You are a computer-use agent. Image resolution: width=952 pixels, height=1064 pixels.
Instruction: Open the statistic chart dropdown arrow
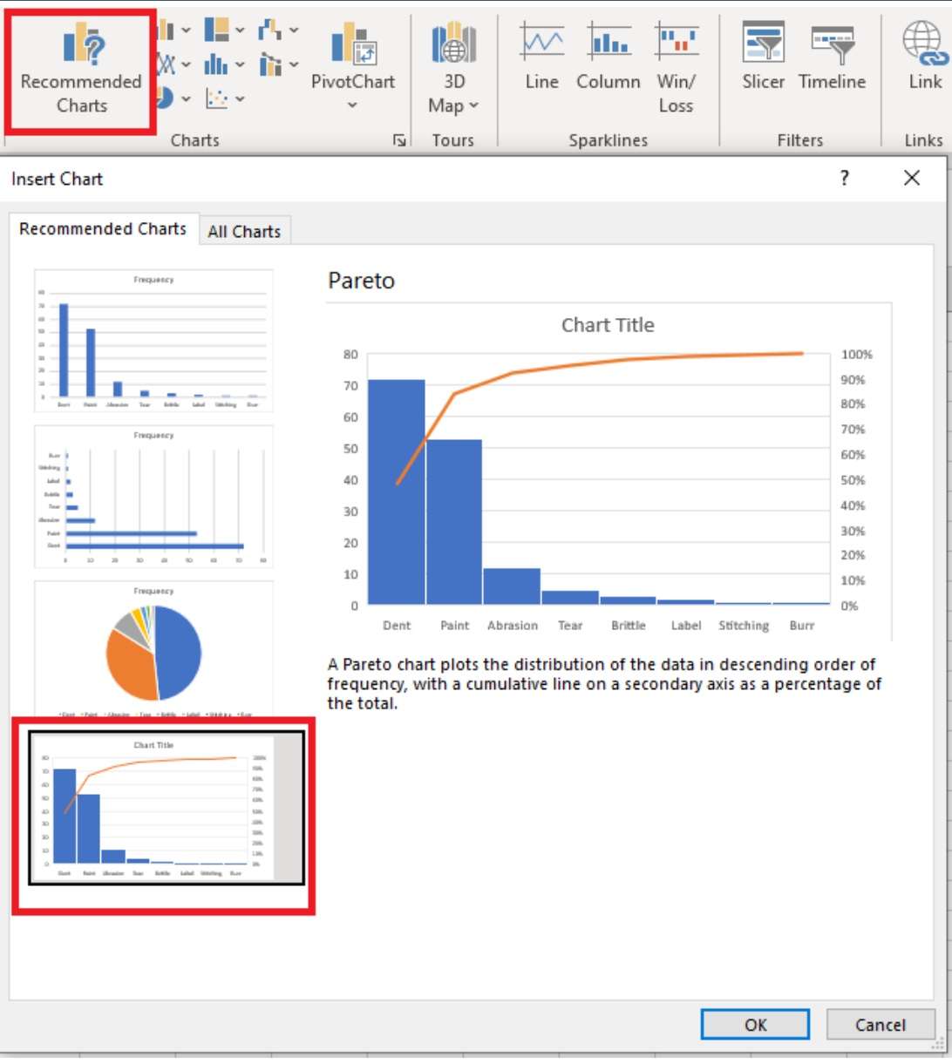pyautogui.click(x=240, y=64)
